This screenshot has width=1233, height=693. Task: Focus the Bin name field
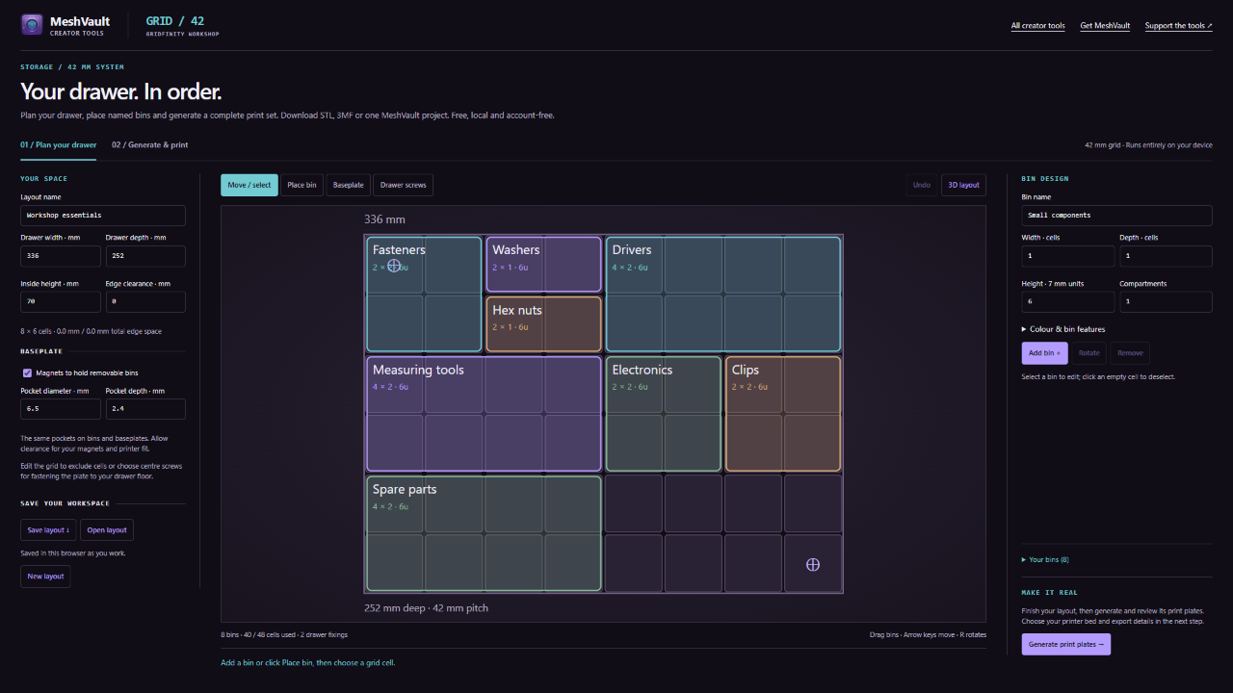1117,215
